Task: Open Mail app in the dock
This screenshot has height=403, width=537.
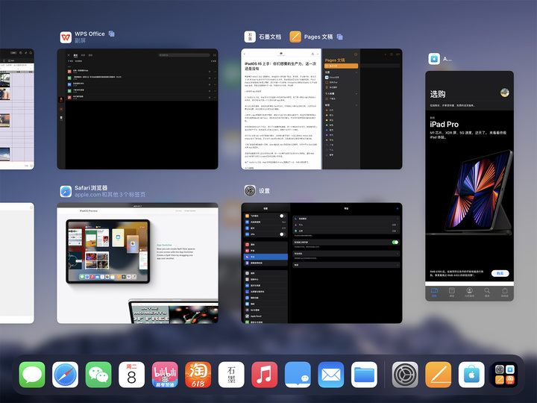Action: pos(331,375)
